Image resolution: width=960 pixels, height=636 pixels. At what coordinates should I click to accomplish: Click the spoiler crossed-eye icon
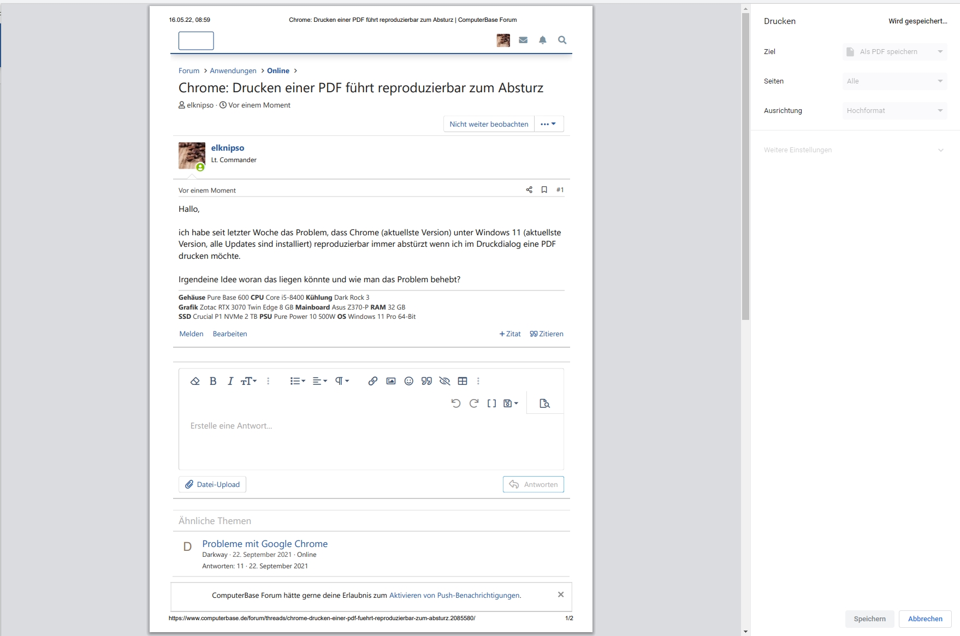click(445, 381)
